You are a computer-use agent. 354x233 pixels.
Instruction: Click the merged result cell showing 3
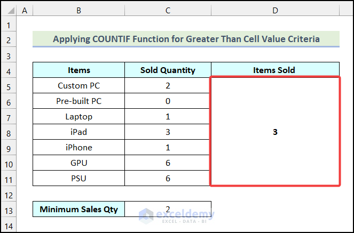coord(275,132)
